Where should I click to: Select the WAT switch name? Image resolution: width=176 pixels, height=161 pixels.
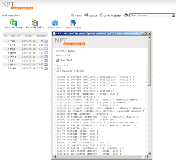click(x=13, y=57)
